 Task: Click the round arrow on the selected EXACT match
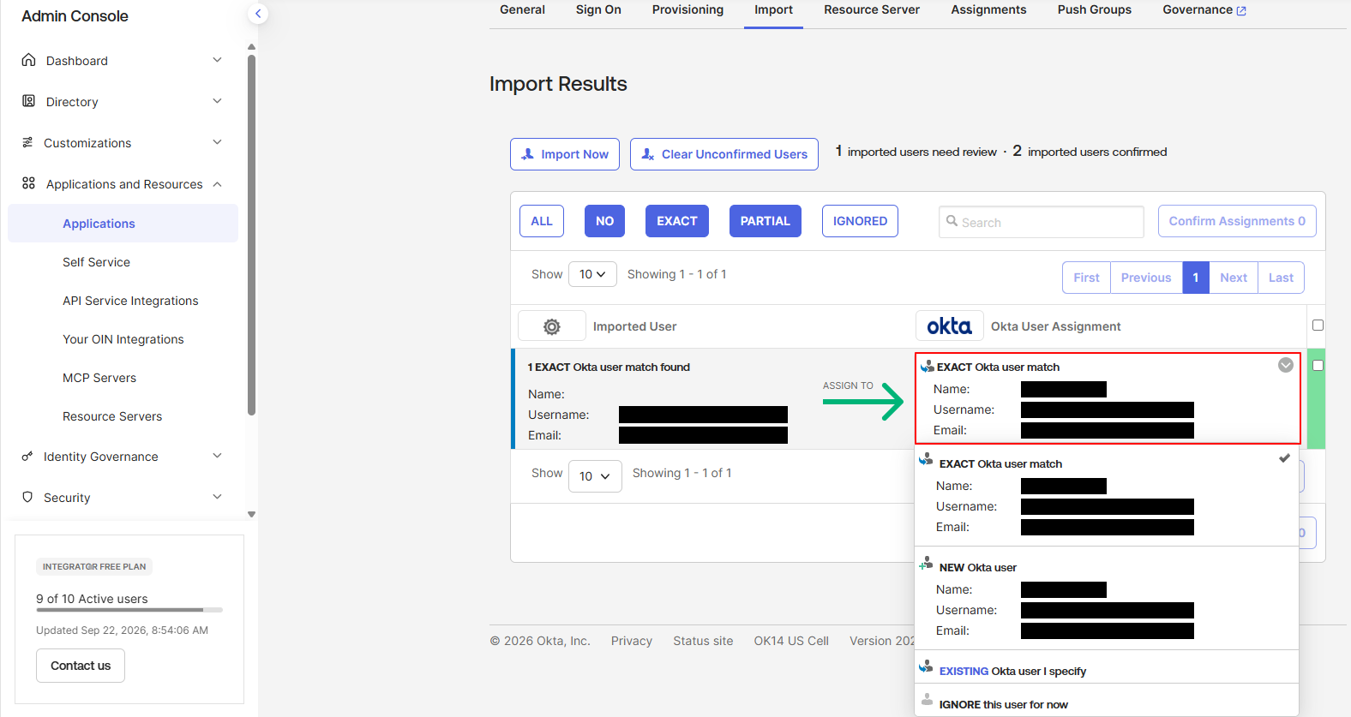click(x=1286, y=365)
